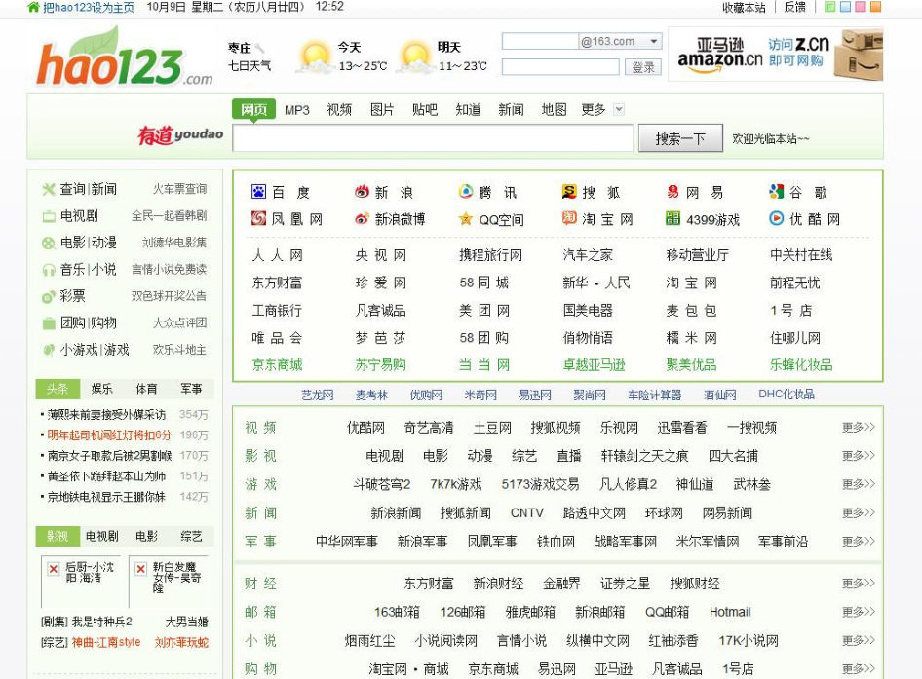Click the youdao search logo

click(x=180, y=135)
